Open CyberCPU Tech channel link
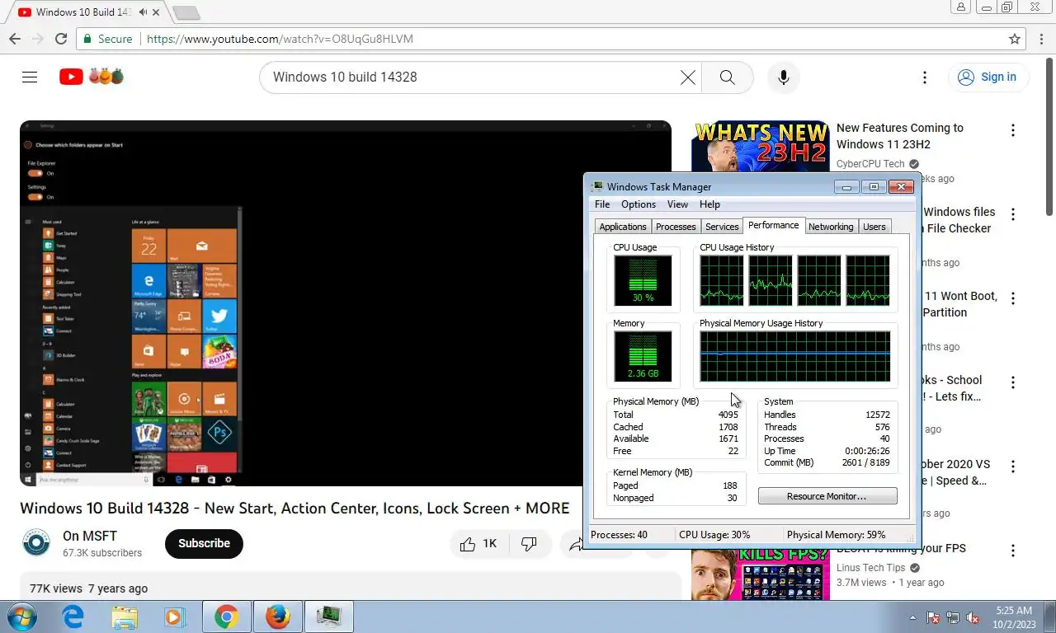The height and width of the screenshot is (633, 1056). pyautogui.click(x=870, y=164)
